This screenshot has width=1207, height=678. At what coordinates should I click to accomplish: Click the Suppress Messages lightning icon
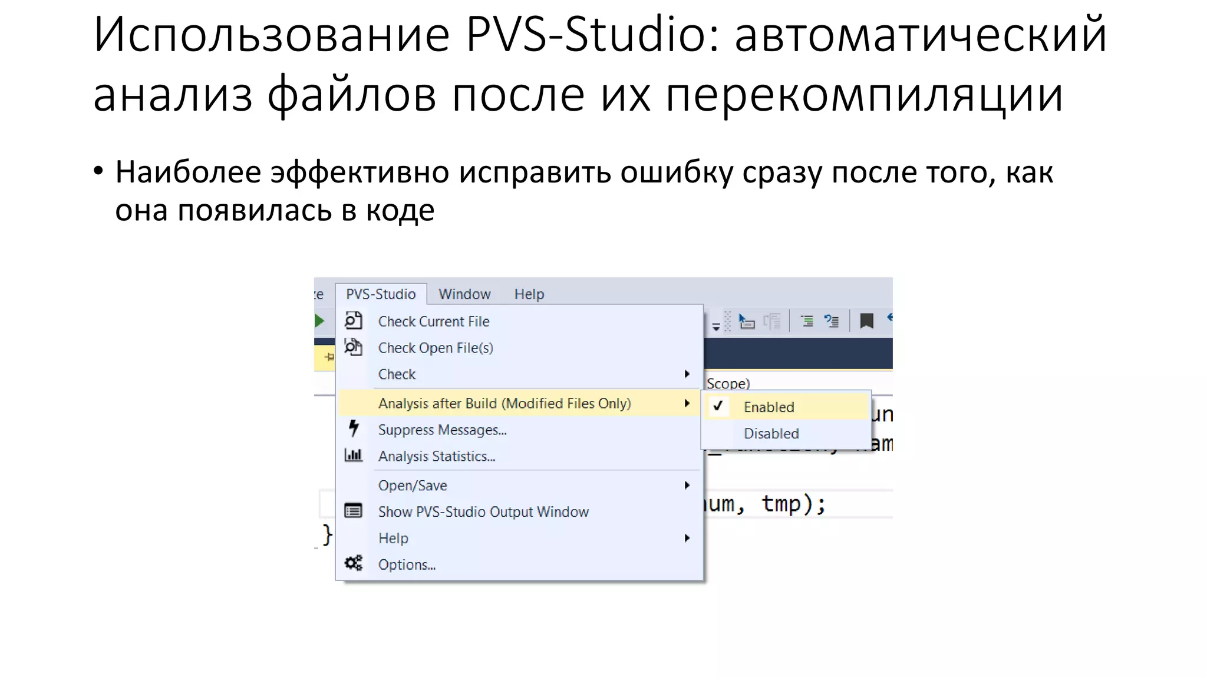(354, 428)
